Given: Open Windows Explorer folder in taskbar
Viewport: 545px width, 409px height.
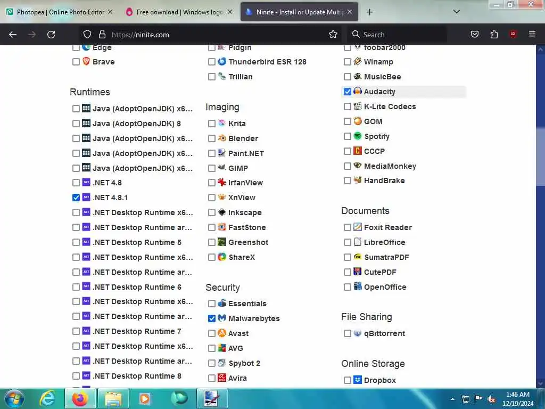Looking at the screenshot, I should coord(113,398).
